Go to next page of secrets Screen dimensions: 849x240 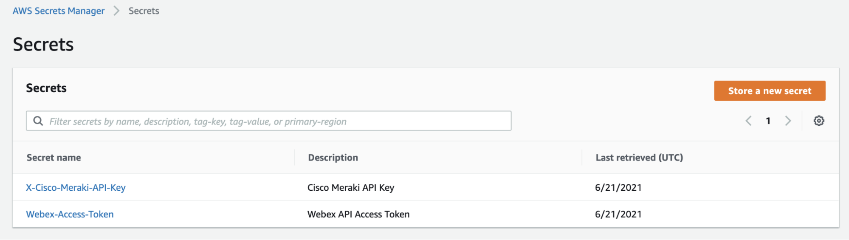click(788, 121)
